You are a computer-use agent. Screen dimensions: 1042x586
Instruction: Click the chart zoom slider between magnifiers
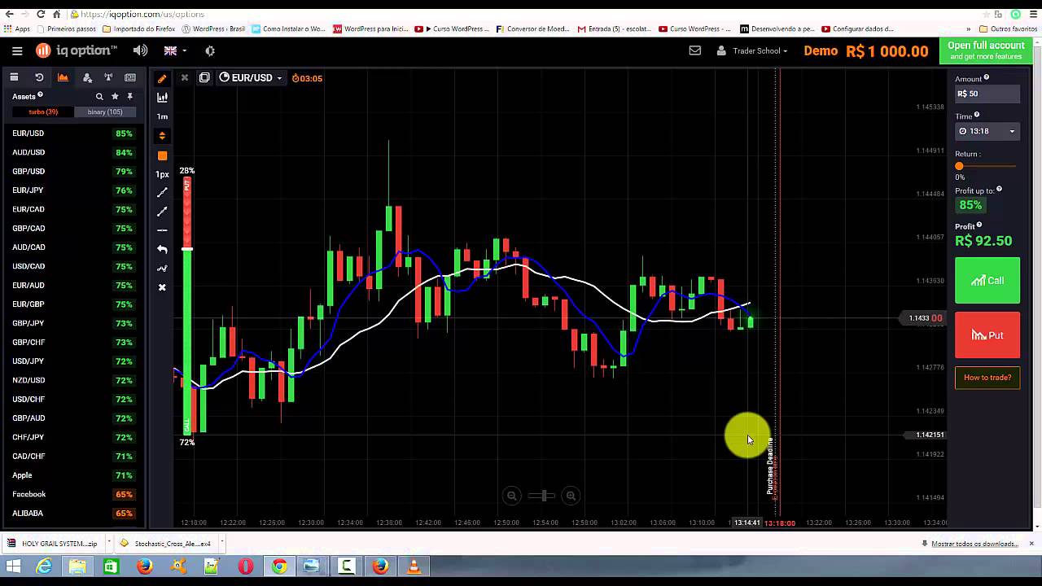(541, 496)
